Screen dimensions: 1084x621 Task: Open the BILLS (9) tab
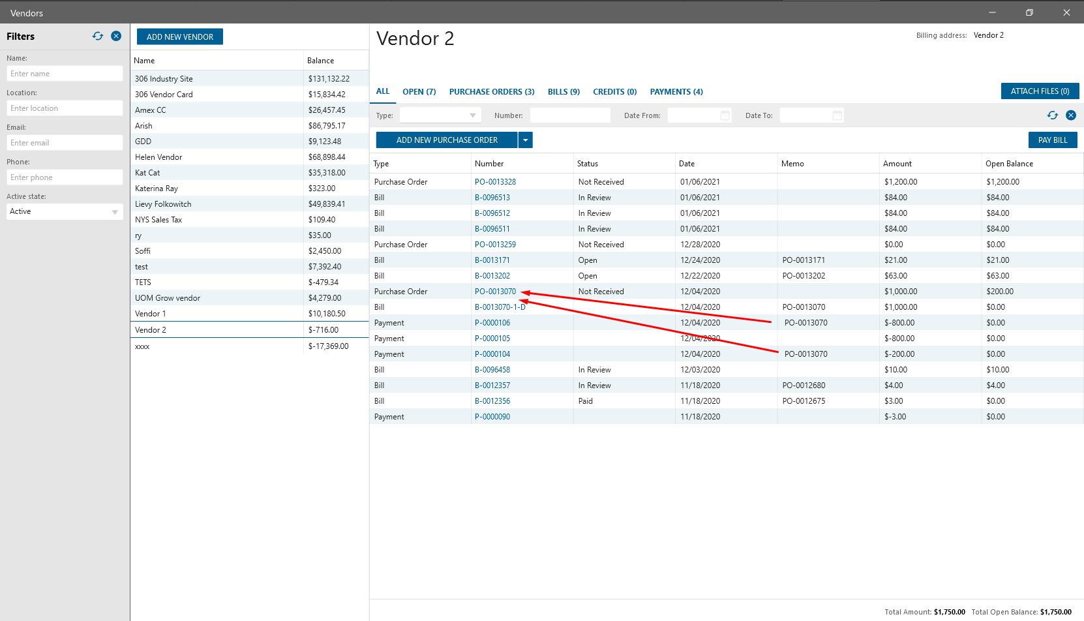(x=564, y=92)
